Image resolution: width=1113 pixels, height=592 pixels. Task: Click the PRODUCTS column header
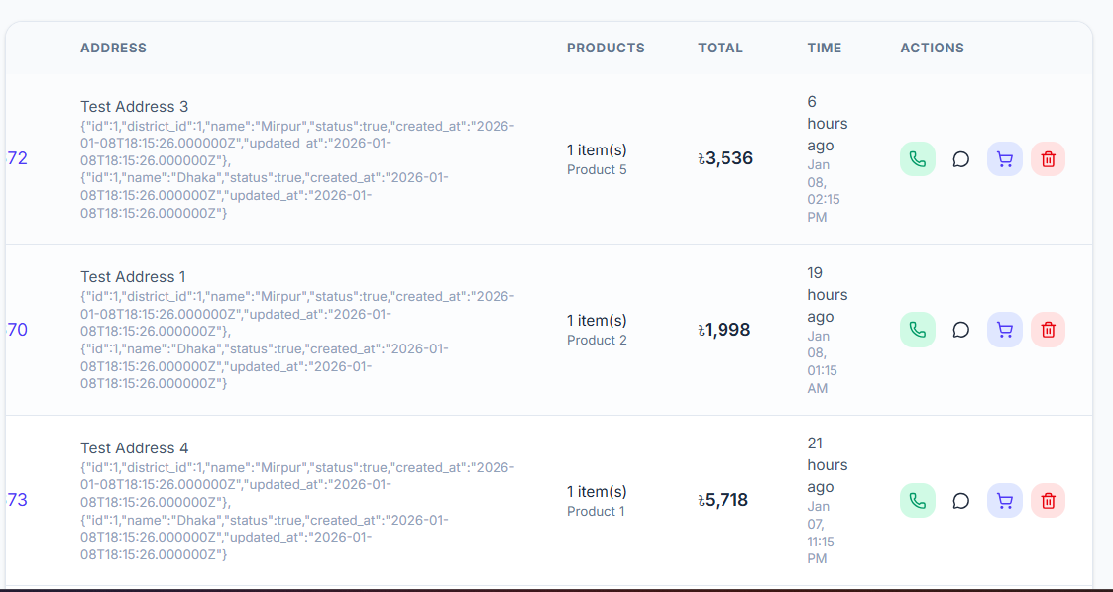pyautogui.click(x=606, y=48)
